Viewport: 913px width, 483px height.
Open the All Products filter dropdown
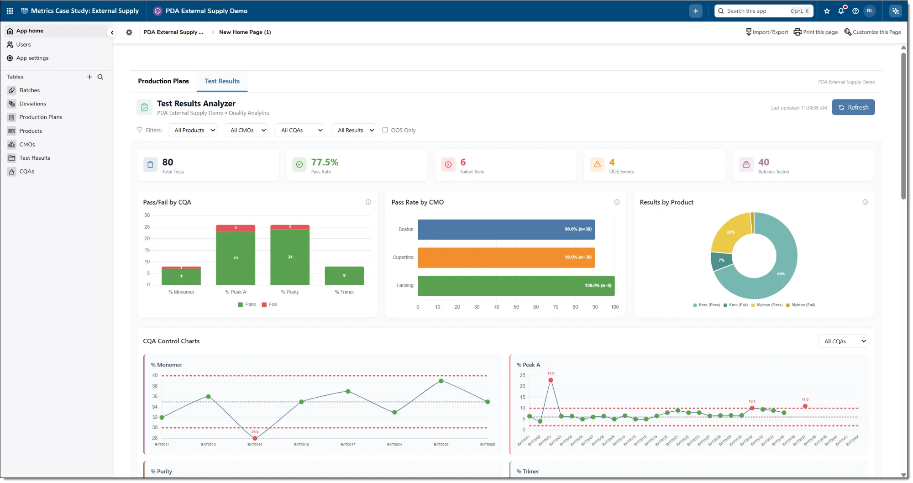193,130
